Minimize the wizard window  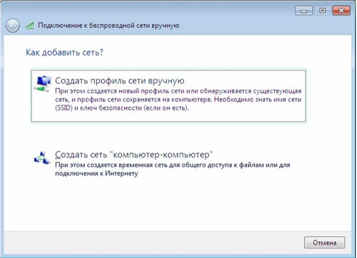pos(304,11)
